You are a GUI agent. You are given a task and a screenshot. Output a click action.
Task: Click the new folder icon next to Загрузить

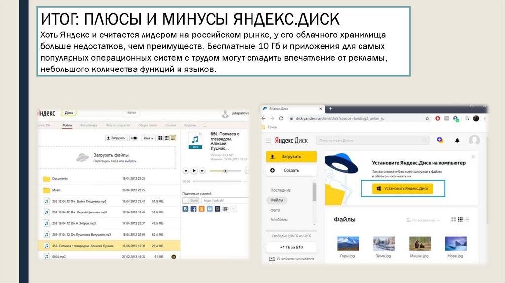133,138
